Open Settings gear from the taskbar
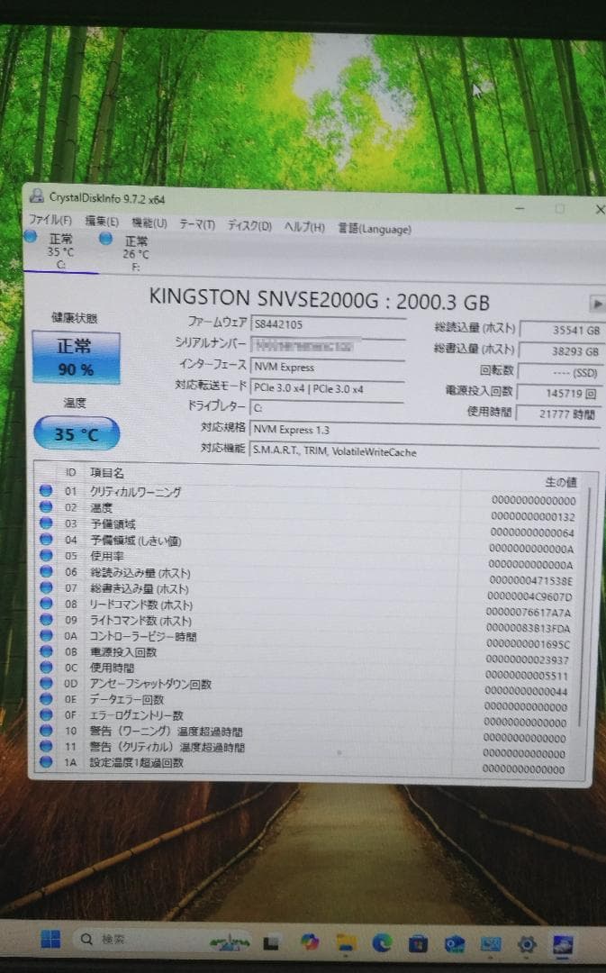 [528, 945]
